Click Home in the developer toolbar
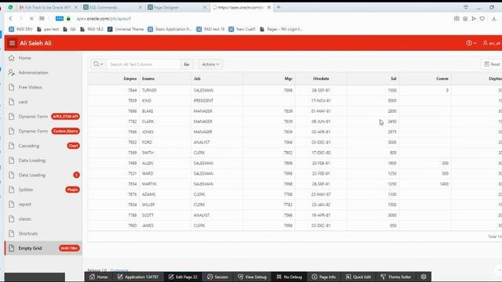The width and height of the screenshot is (502, 282). (99, 277)
